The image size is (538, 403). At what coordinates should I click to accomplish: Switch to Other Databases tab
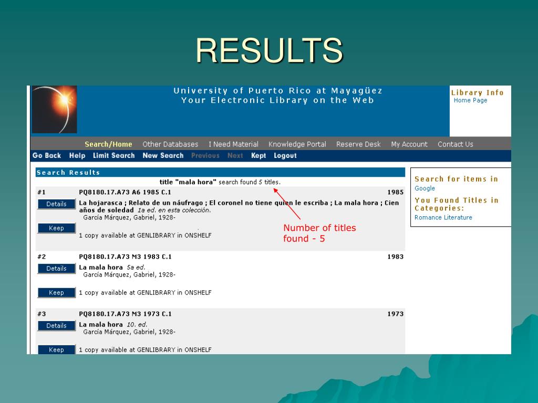click(x=170, y=144)
